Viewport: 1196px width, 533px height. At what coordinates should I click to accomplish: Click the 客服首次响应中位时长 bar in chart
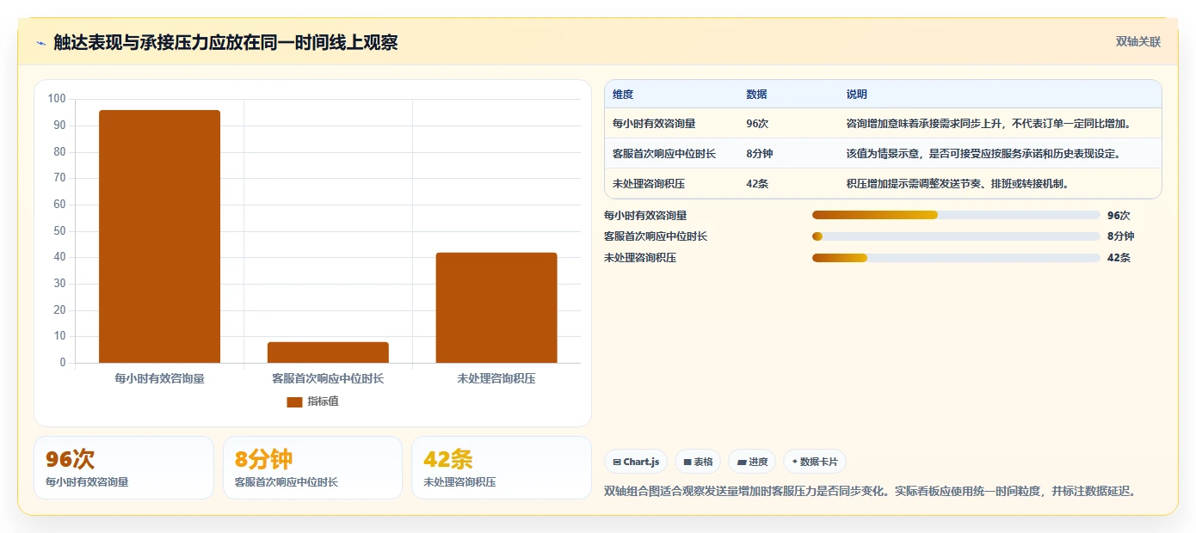tap(328, 352)
